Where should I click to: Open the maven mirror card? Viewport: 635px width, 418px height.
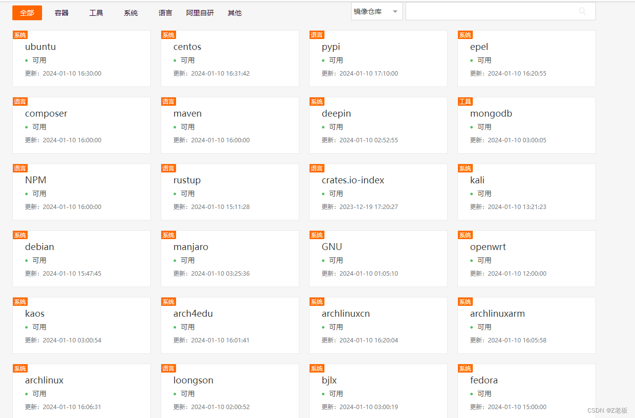[230, 125]
